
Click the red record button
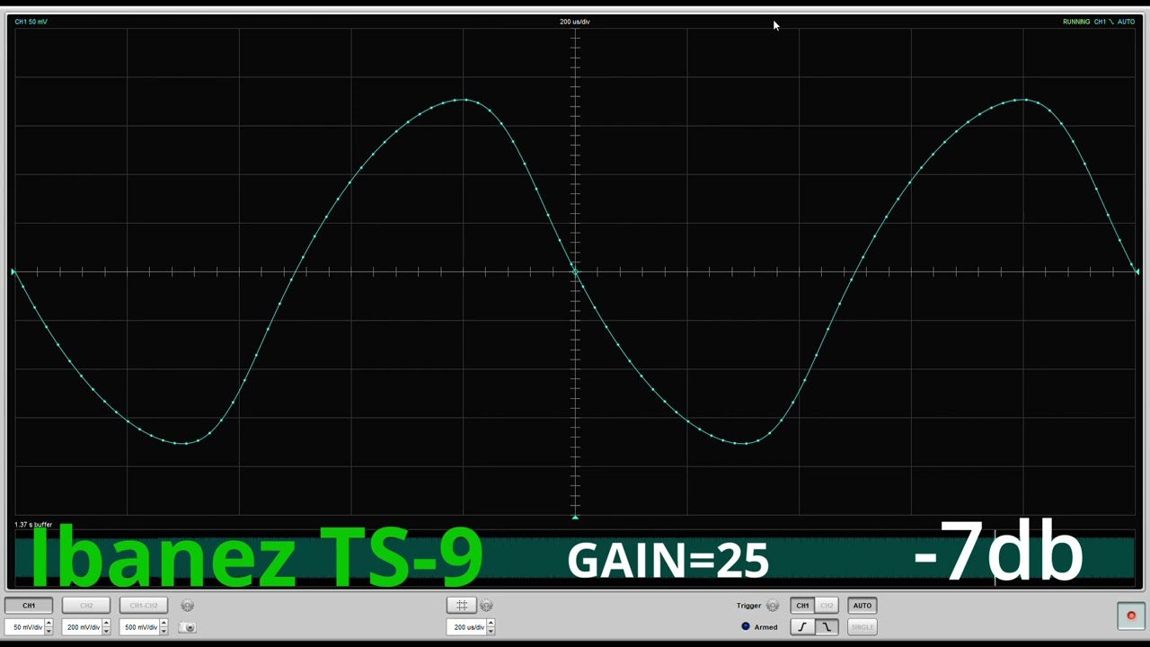(x=1131, y=616)
